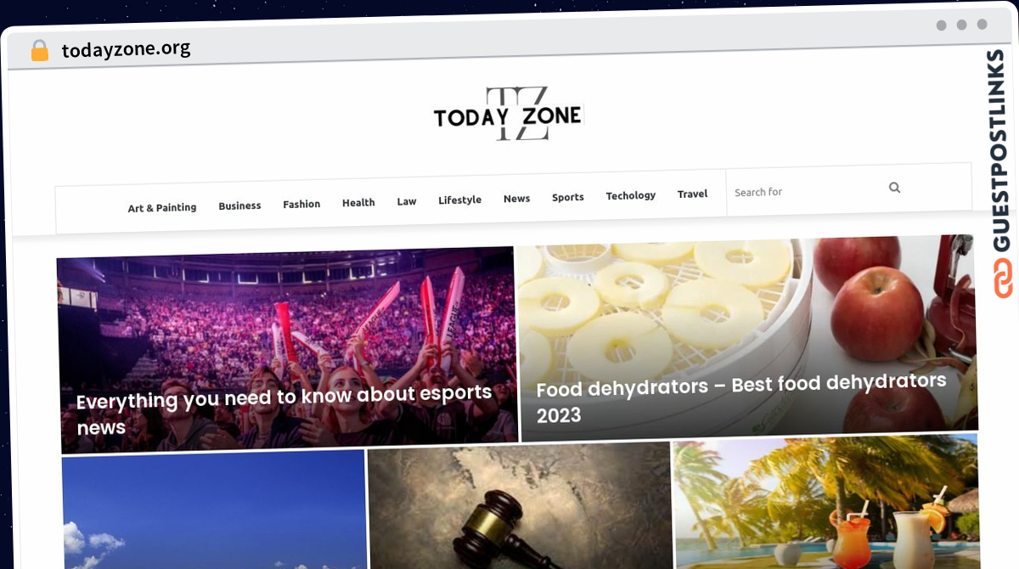The height and width of the screenshot is (569, 1019).
Task: Click the search magnifier icon
Action: point(894,188)
